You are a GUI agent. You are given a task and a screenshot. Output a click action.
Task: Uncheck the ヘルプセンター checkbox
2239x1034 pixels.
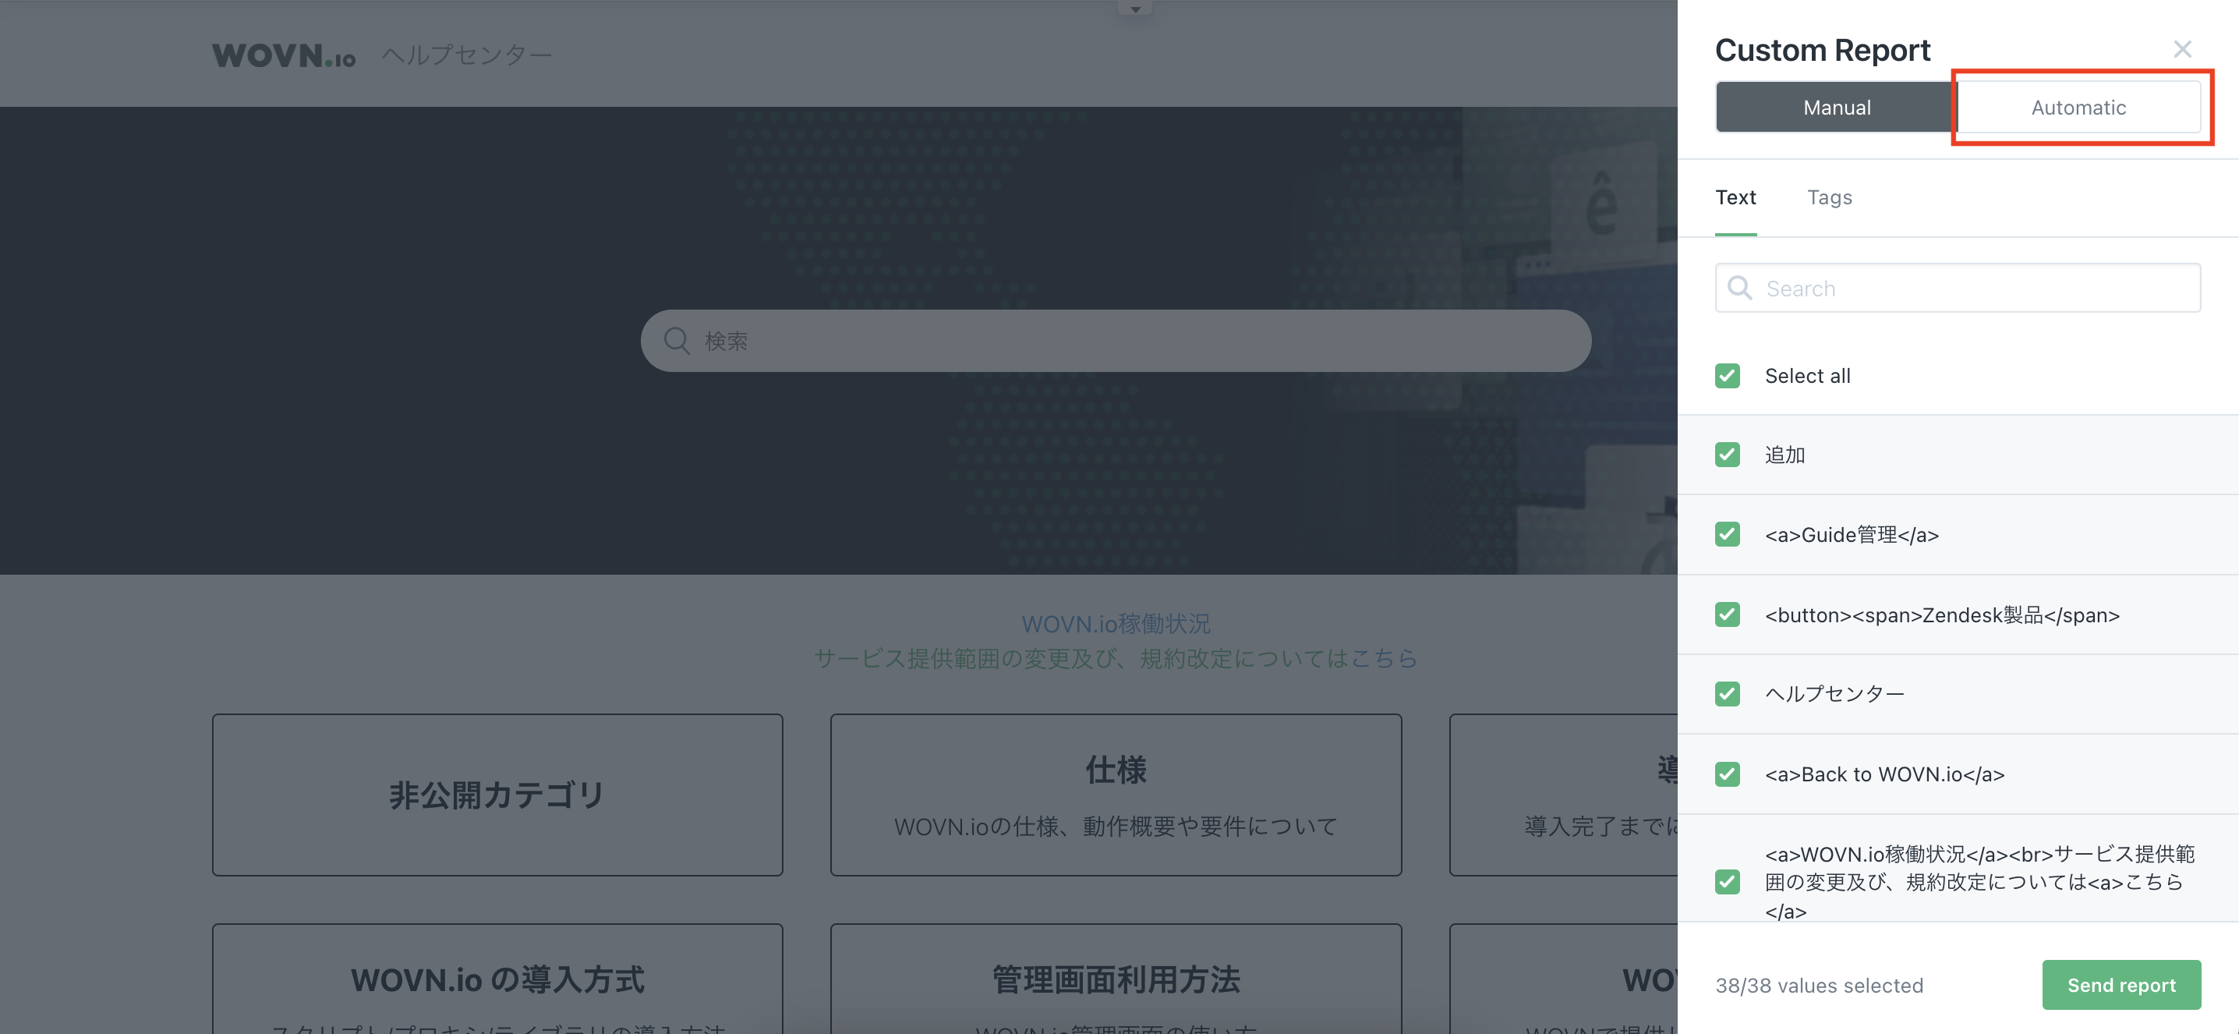1727,694
